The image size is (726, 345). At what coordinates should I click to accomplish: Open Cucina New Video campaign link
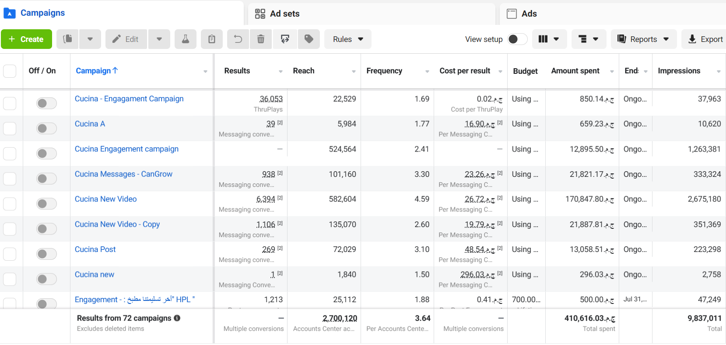click(x=105, y=199)
